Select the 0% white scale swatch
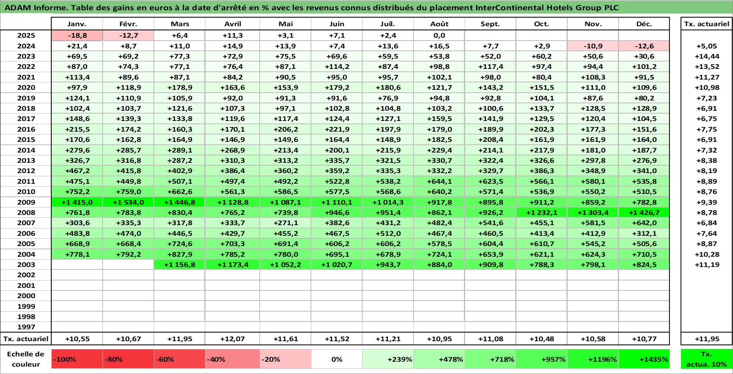733x374 pixels. click(336, 359)
